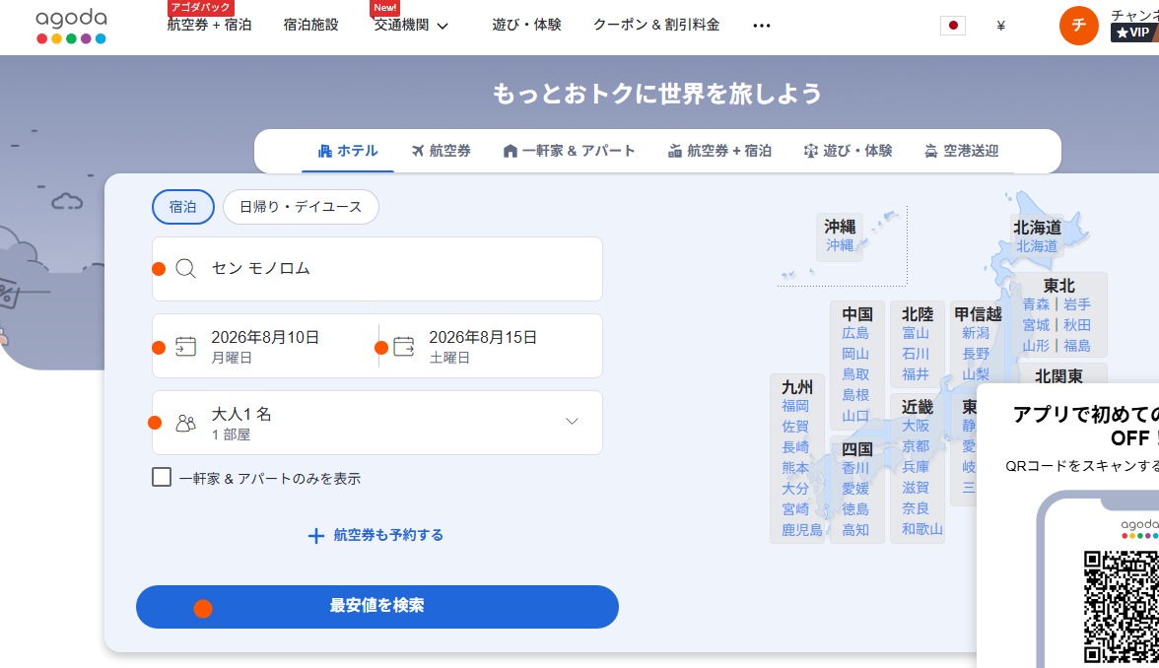1159x668 pixels.
Task: Click the 最安値を検索 button
Action: pos(376,607)
